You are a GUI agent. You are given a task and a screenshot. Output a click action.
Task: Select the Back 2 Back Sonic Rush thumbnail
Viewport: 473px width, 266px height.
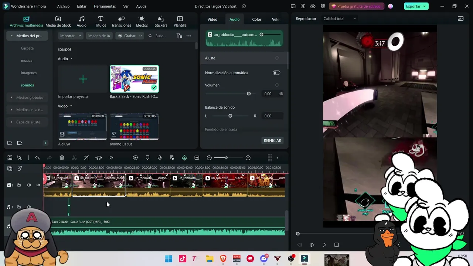click(134, 79)
